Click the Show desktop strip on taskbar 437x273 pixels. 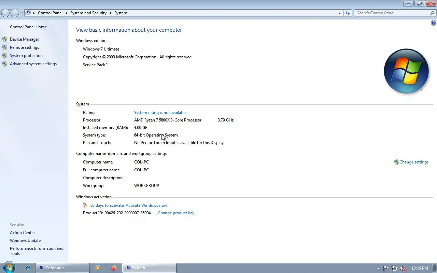pos(434,268)
